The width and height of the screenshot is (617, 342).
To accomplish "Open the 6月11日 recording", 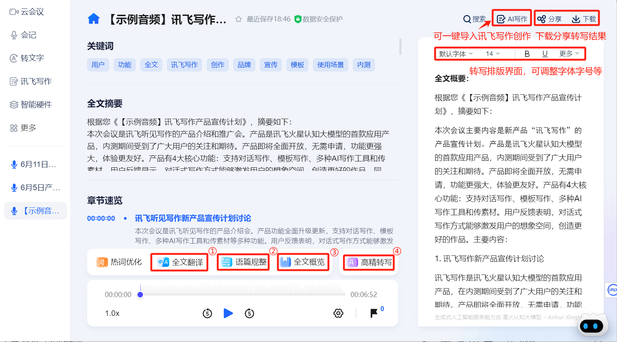I will [x=34, y=164].
